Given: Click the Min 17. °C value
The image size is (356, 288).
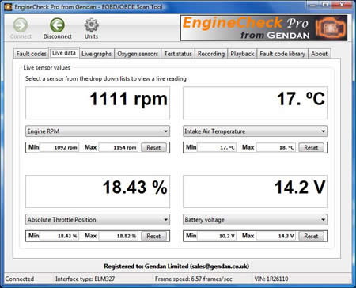Looking at the screenshot, I should [216, 147].
